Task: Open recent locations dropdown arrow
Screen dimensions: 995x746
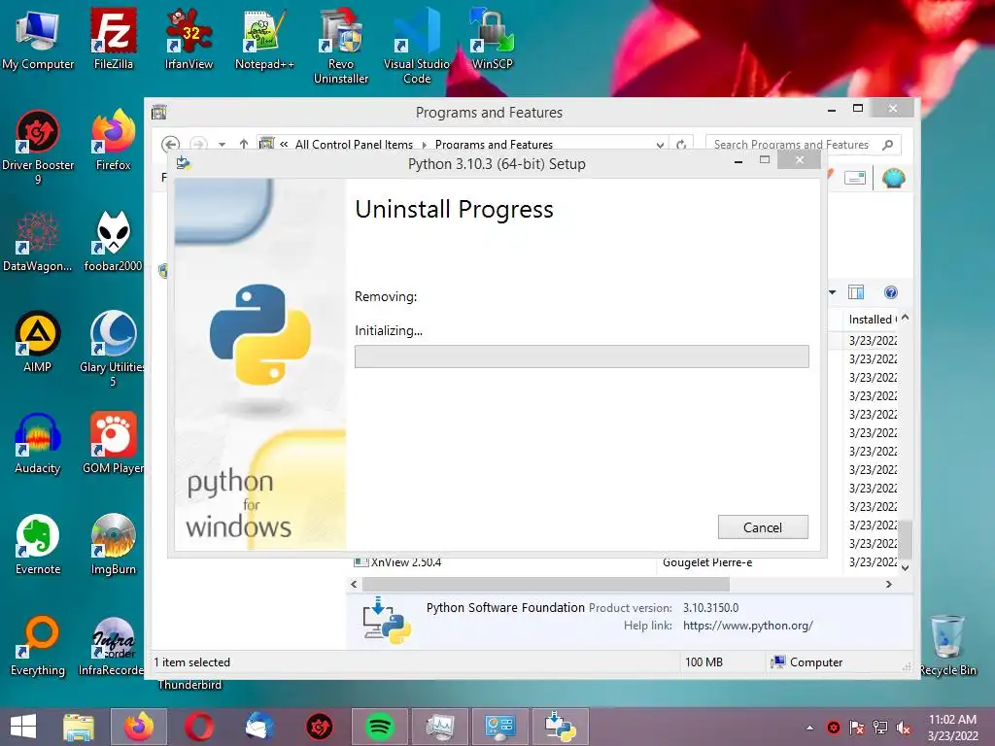Action: coord(223,145)
